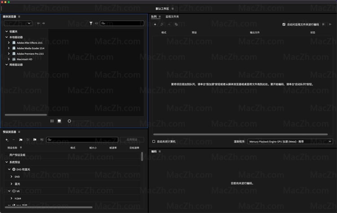
Task: Click the preset browser search field
Action: point(82,139)
